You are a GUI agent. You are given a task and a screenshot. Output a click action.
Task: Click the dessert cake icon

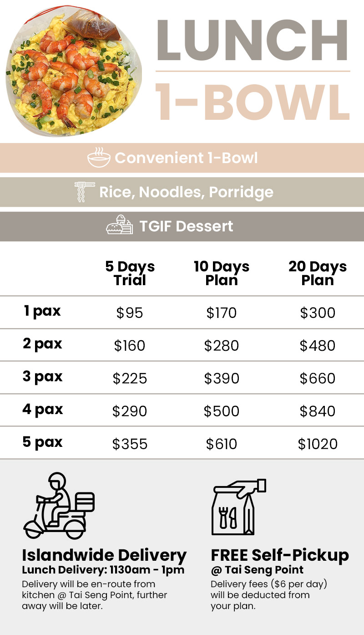(119, 225)
